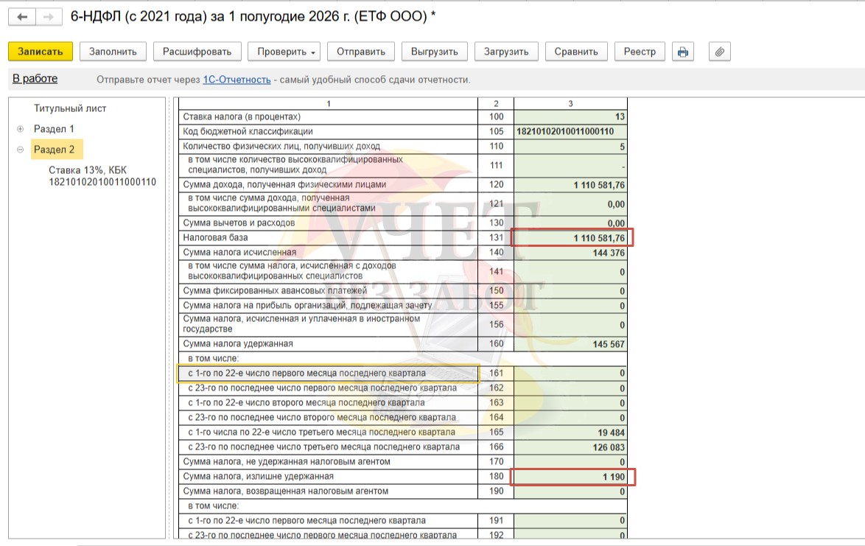Select Раздел 1 in the section tree
Viewport: 865px width, 546px height.
(x=54, y=129)
